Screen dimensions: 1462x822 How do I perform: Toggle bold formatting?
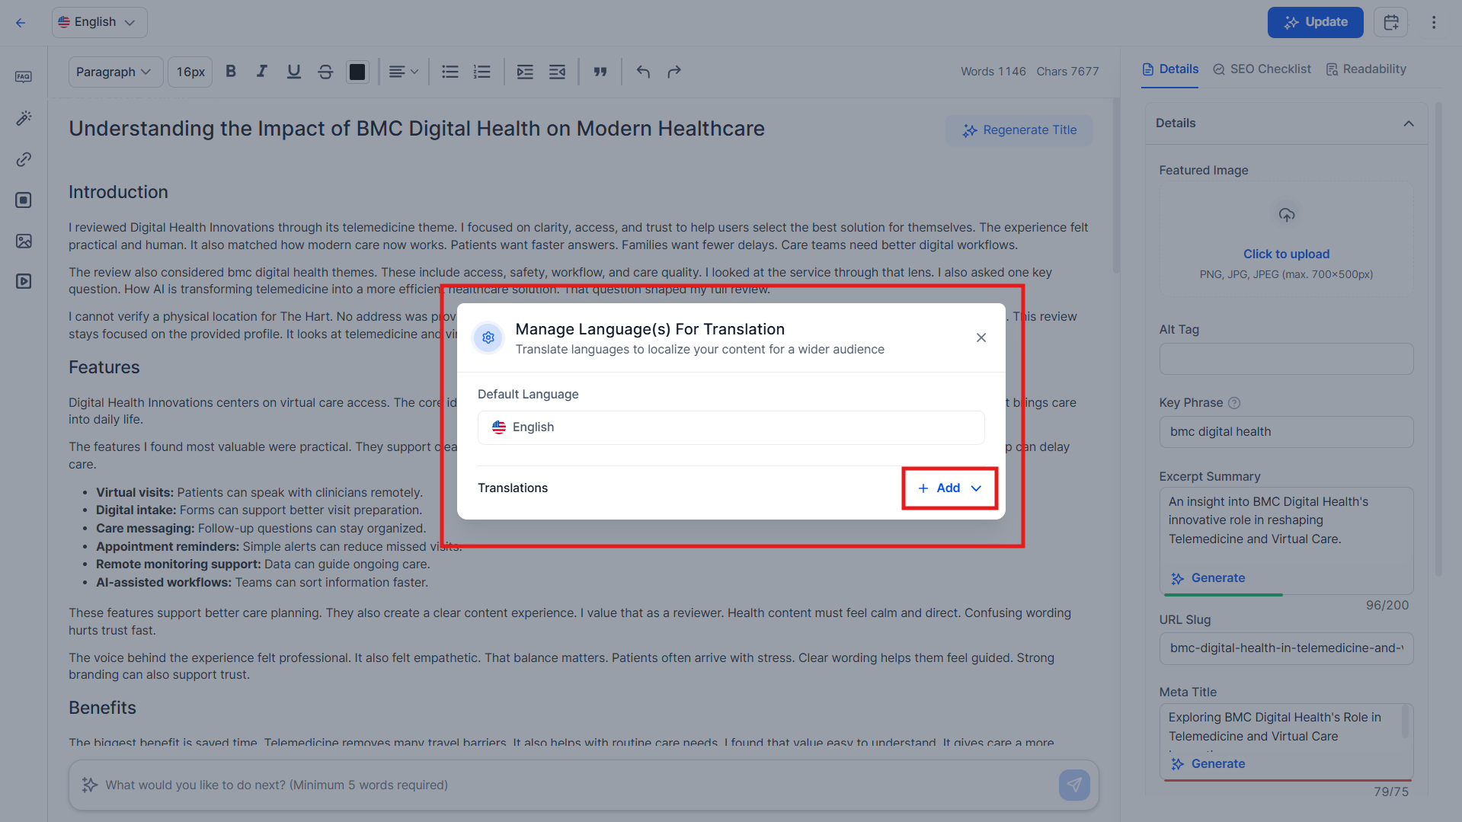231,72
